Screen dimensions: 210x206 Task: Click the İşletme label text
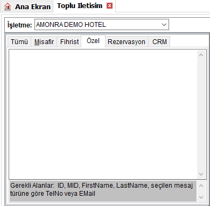(19, 25)
